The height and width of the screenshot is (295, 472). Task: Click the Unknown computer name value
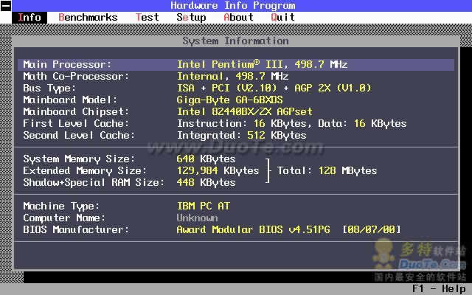click(x=197, y=218)
